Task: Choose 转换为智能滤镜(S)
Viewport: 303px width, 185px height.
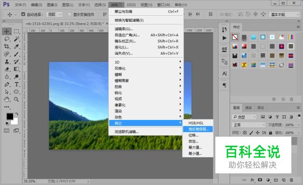Action: click(x=146, y=20)
